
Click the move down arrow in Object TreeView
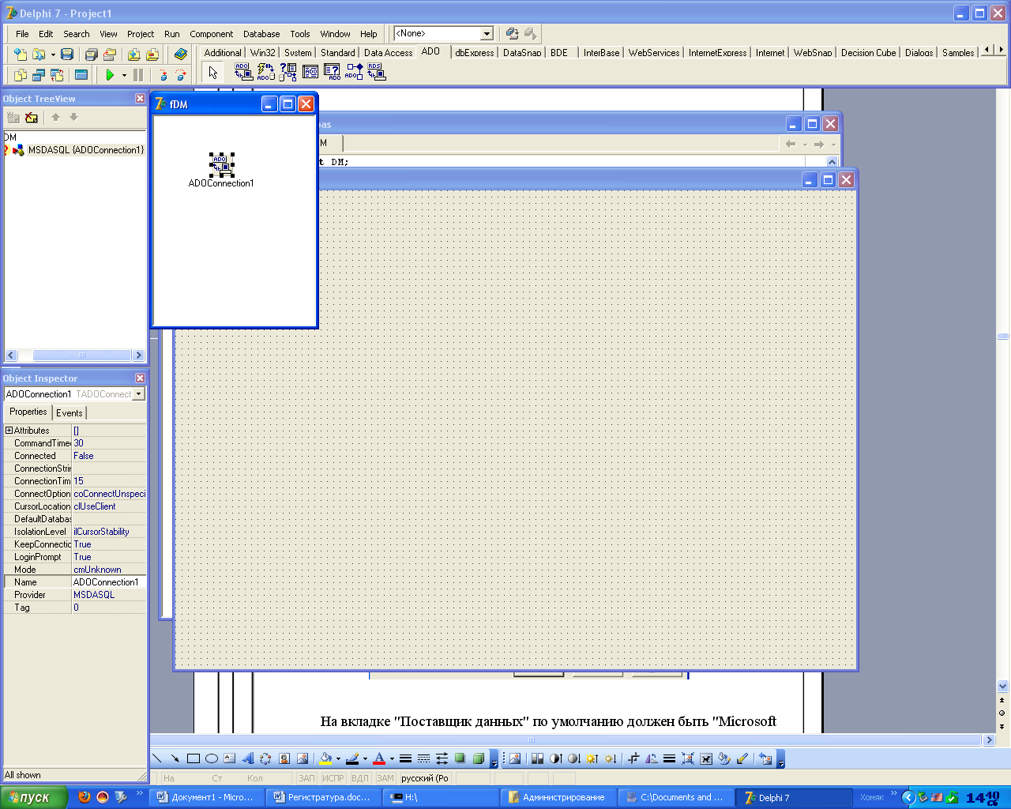click(x=74, y=117)
